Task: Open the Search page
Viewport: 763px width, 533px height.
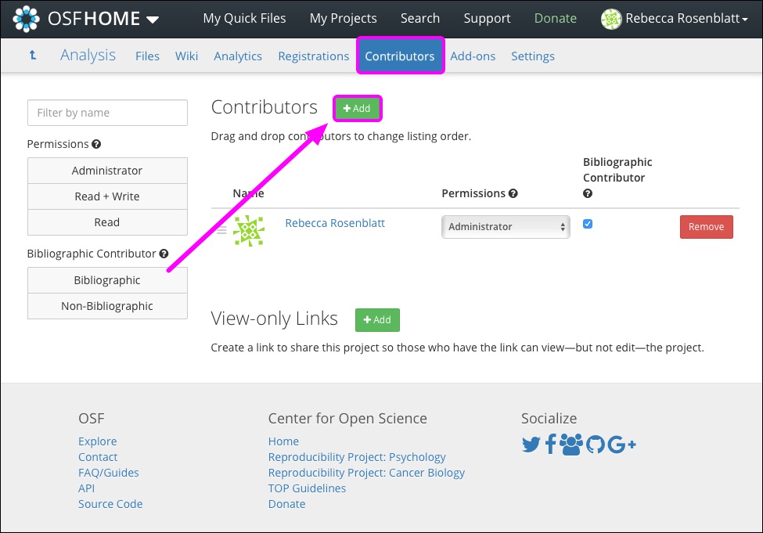Action: pos(420,19)
